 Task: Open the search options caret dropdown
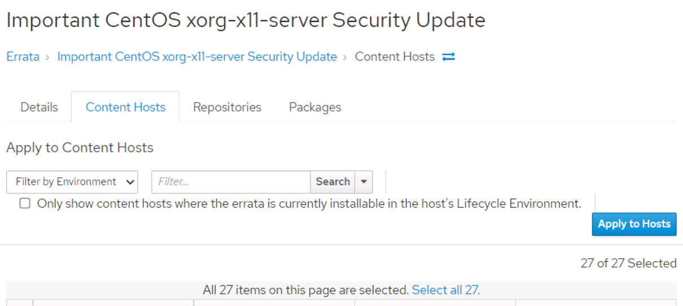coord(364,182)
